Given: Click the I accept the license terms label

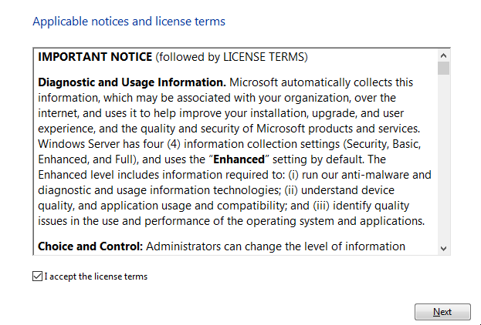Looking at the screenshot, I should [96, 276].
